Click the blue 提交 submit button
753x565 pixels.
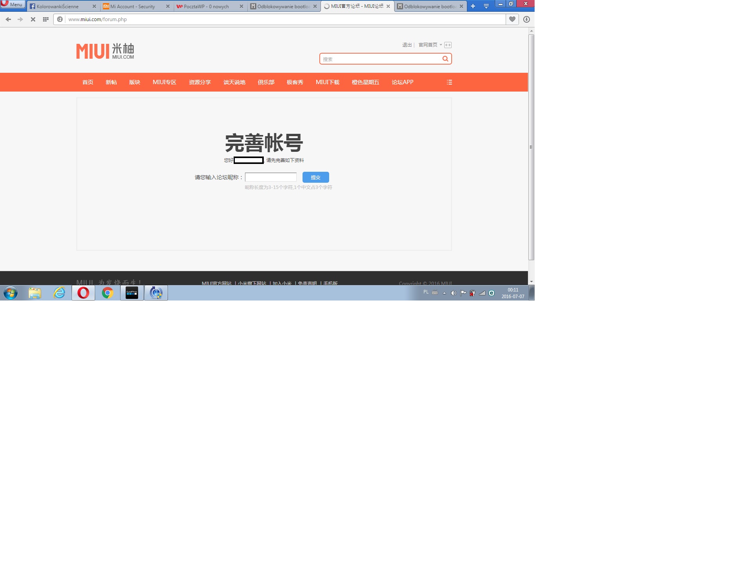tap(315, 177)
